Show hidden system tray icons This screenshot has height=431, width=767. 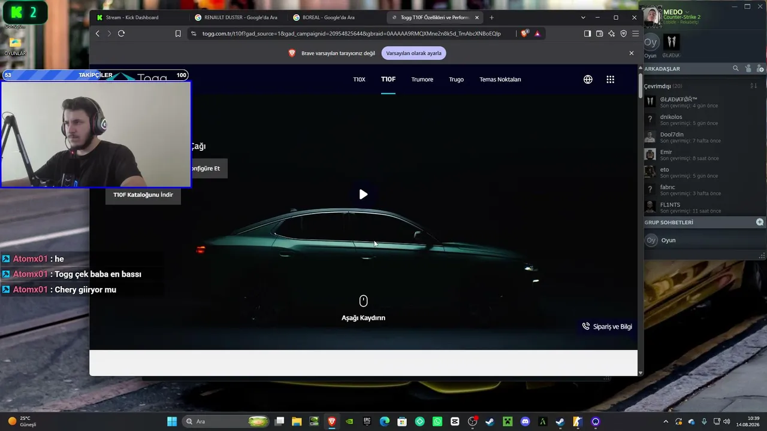click(x=666, y=421)
